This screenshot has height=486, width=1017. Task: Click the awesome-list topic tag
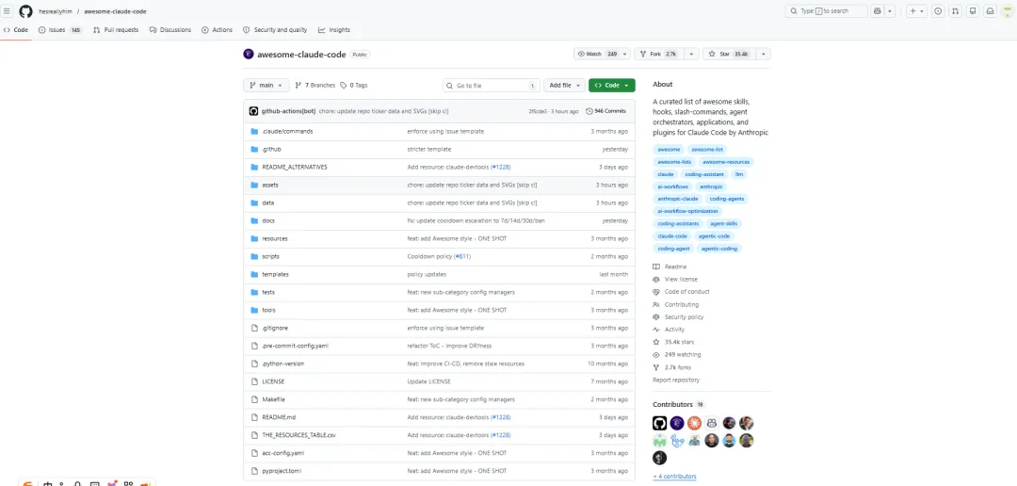coord(707,149)
